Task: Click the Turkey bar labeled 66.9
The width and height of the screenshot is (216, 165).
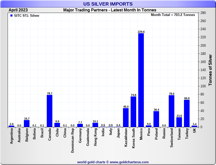Action: pyautogui.click(x=187, y=113)
